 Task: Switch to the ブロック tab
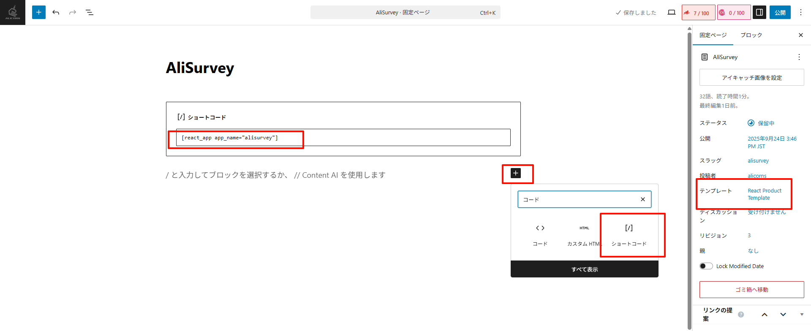pyautogui.click(x=751, y=35)
